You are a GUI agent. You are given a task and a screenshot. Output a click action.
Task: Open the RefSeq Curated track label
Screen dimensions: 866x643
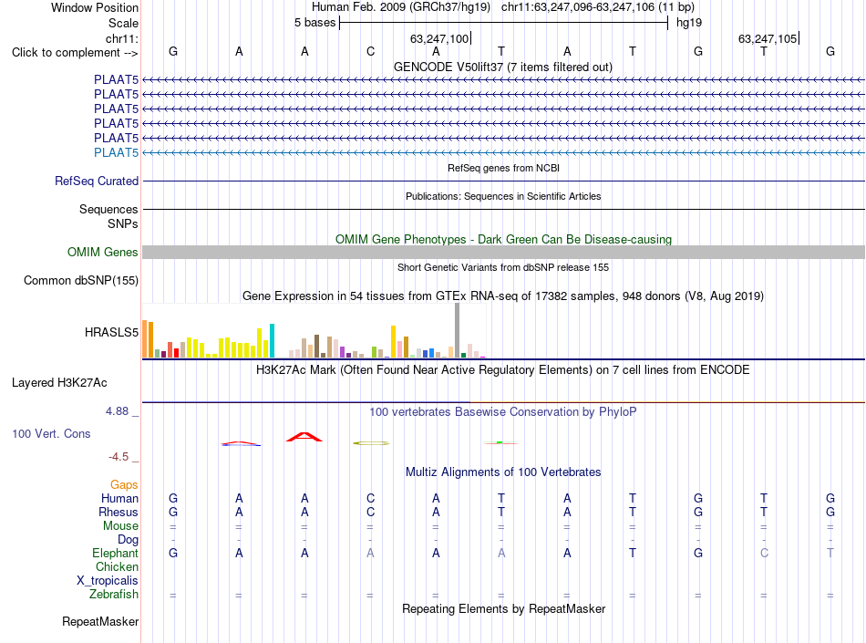(x=97, y=181)
